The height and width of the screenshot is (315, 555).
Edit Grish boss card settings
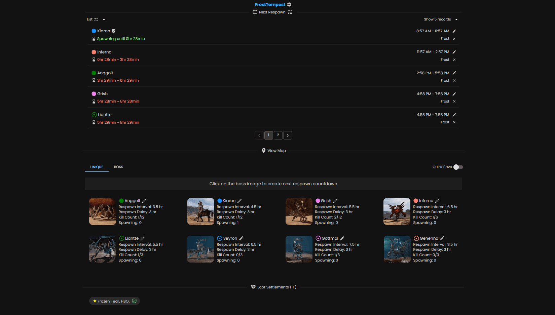[x=335, y=201]
